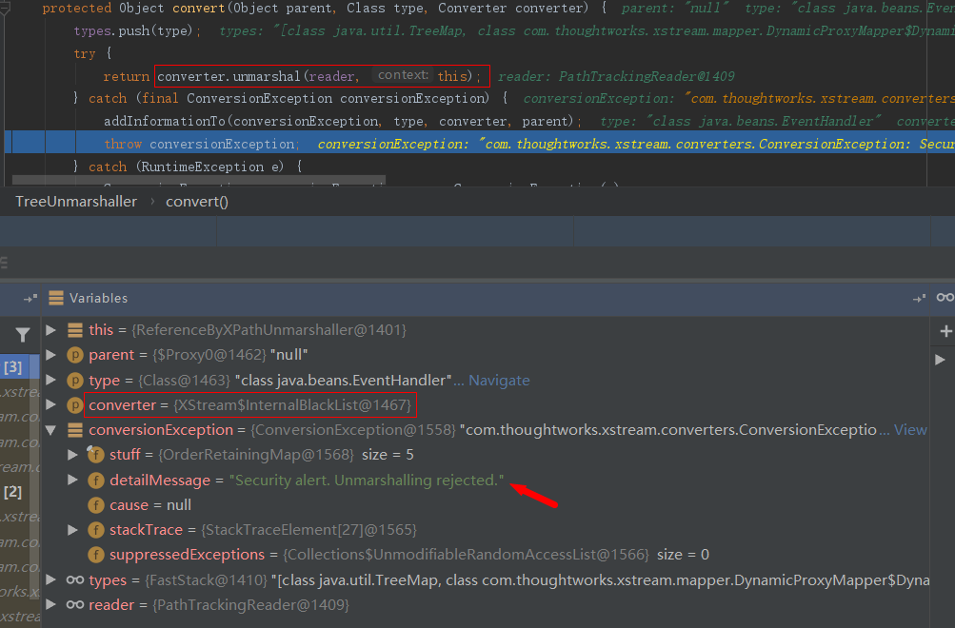The image size is (955, 628).
Task: Expand the stuff OrderRetainingMap node
Action: (x=73, y=455)
